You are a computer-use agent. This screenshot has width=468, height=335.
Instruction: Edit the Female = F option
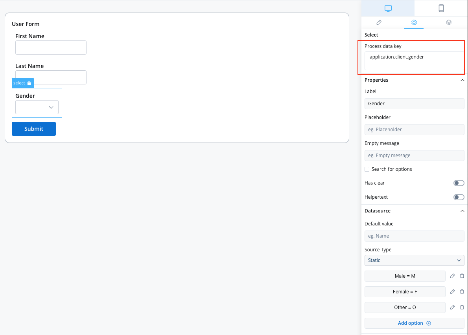pos(452,291)
